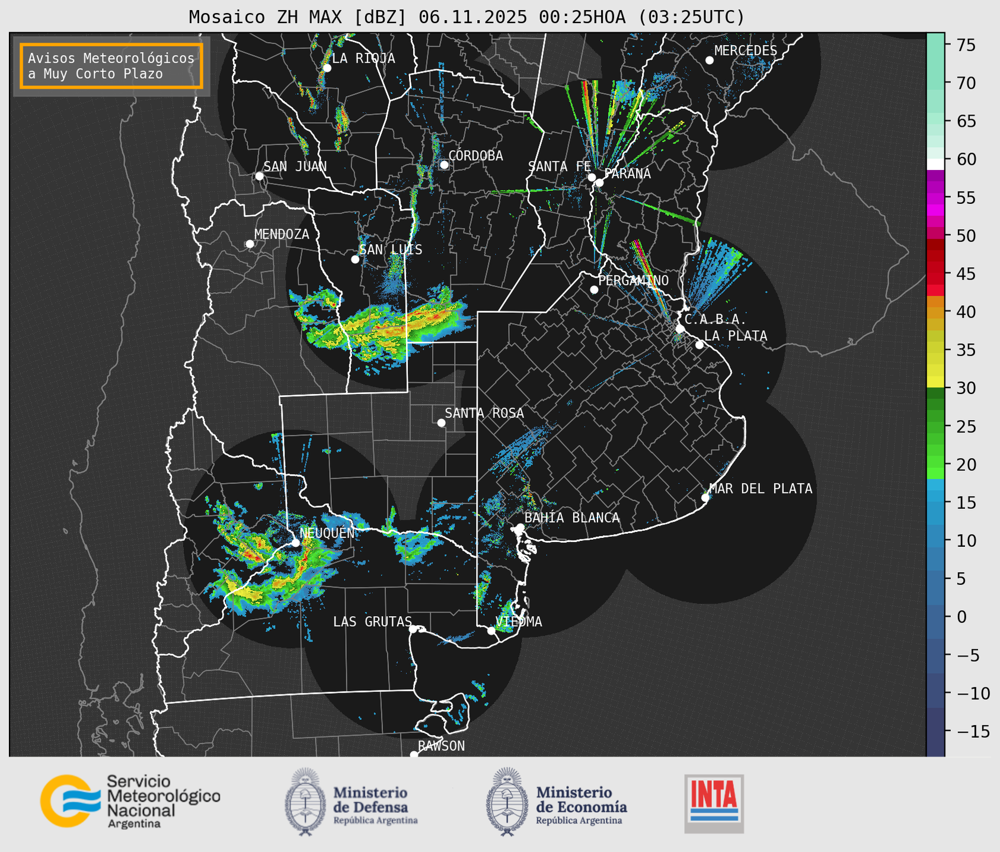1000x852 pixels.
Task: Click the Neuquén city marker dot
Action: point(295,542)
